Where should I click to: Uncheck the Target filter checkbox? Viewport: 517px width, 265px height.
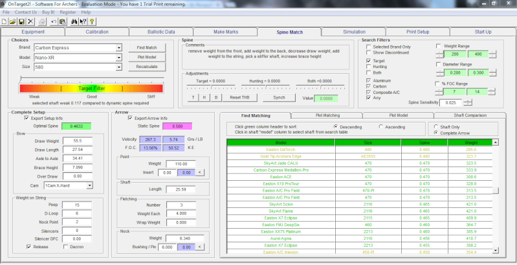point(368,61)
